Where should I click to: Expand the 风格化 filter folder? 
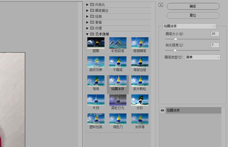pos(87,5)
